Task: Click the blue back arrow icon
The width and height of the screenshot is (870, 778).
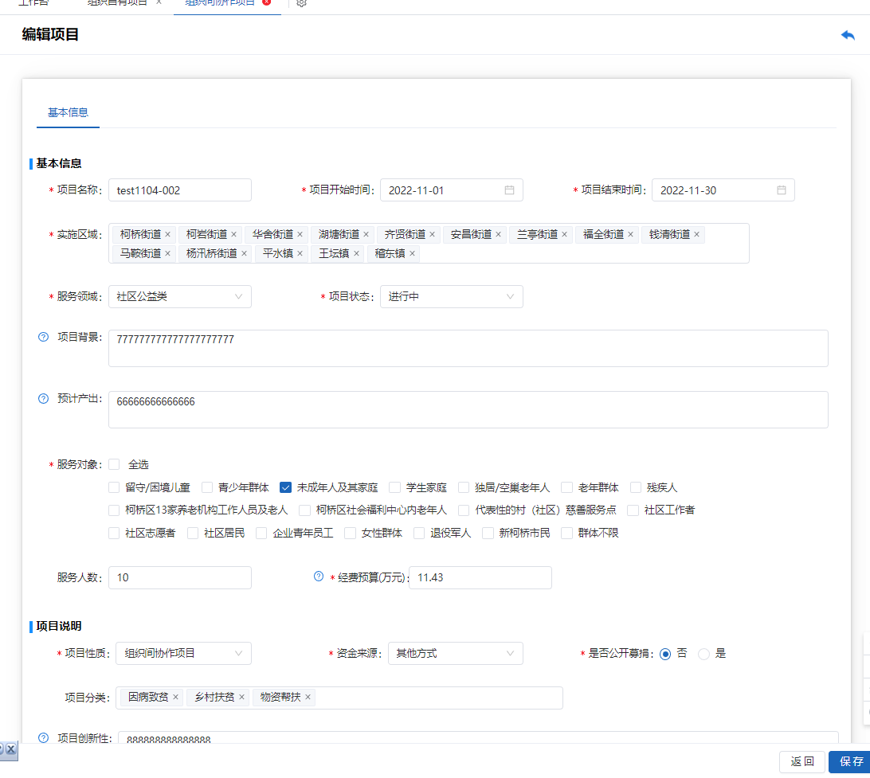Action: [848, 35]
